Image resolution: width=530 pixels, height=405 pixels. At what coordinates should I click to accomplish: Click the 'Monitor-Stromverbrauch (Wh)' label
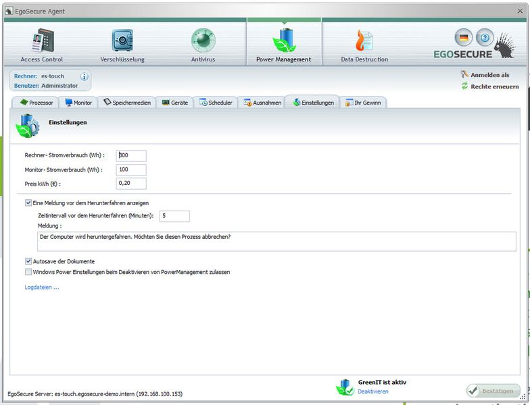coord(64,170)
